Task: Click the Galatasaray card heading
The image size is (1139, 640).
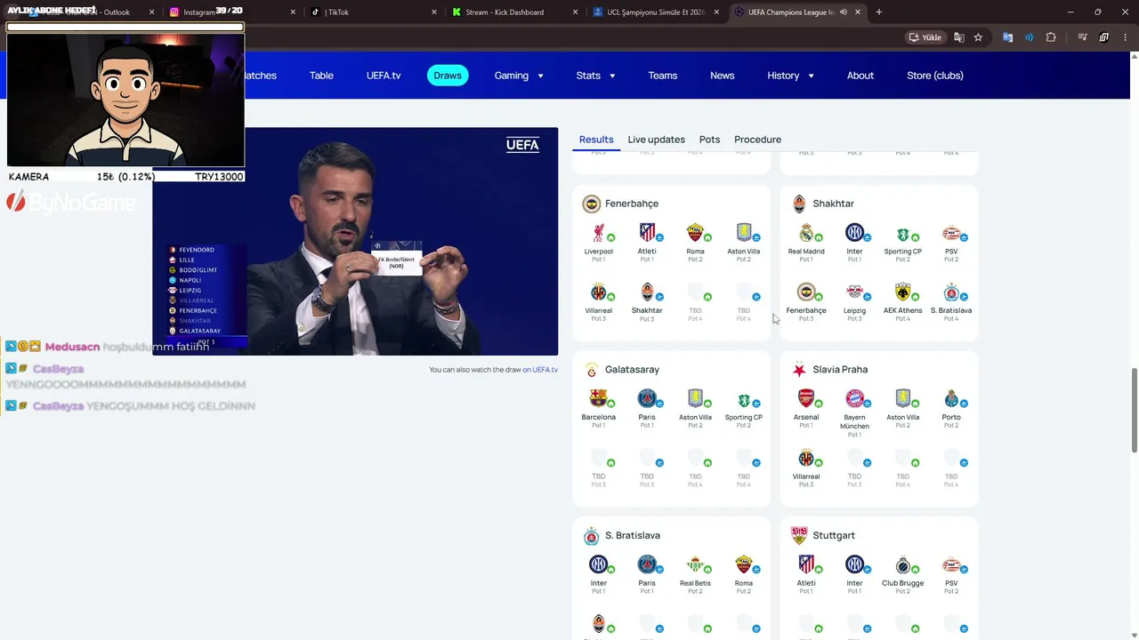Action: pyautogui.click(x=632, y=370)
